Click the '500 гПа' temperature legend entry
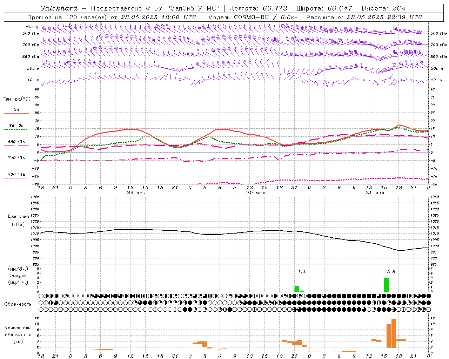449x359 pixels. click(16, 174)
